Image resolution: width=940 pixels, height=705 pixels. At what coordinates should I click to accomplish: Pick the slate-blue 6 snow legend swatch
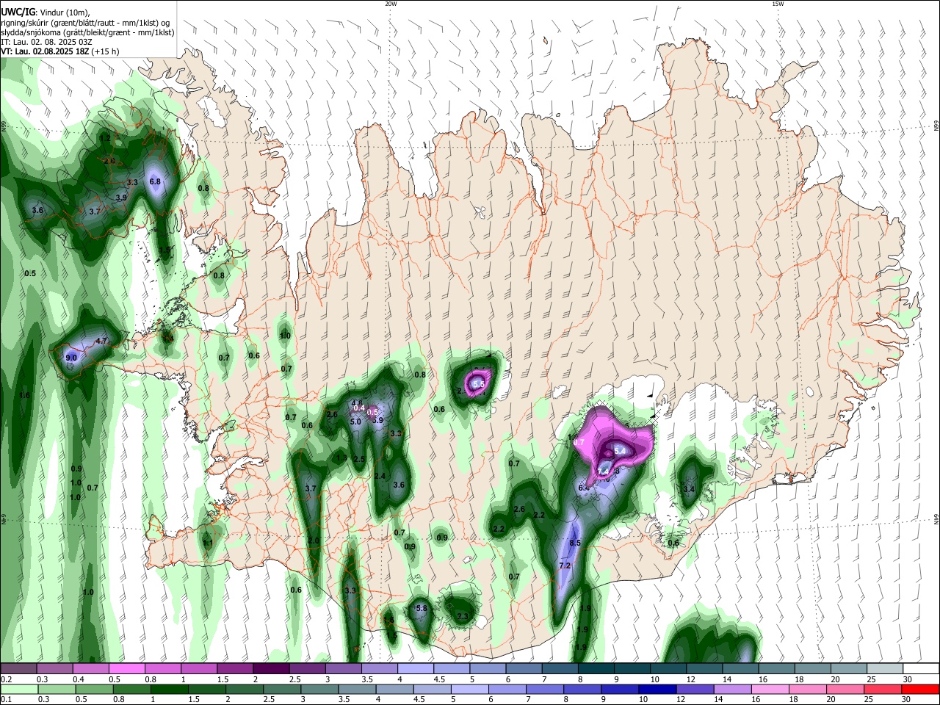524,668
